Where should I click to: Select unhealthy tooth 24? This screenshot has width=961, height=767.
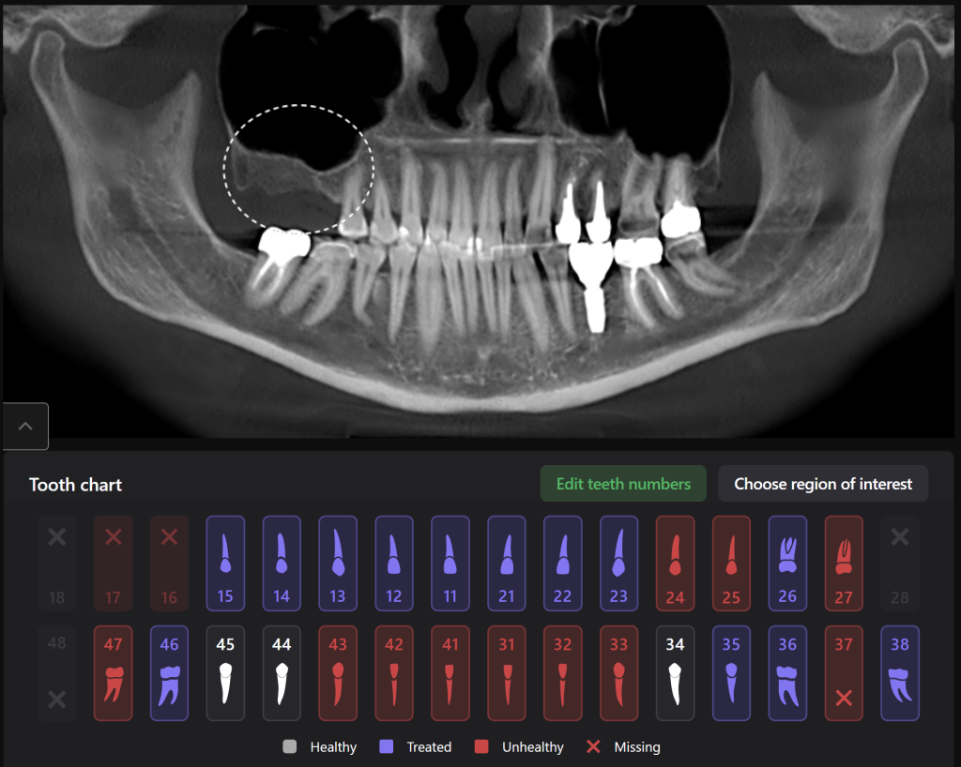675,563
